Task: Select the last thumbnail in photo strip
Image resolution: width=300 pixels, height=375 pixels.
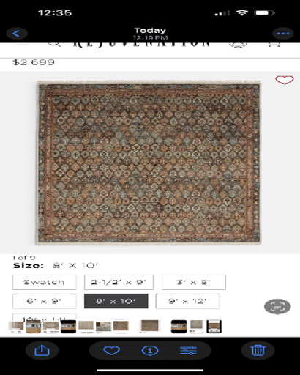Action: click(214, 327)
